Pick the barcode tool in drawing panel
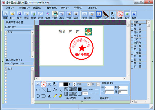The height and width of the screenshot is (110, 155). 55,84
